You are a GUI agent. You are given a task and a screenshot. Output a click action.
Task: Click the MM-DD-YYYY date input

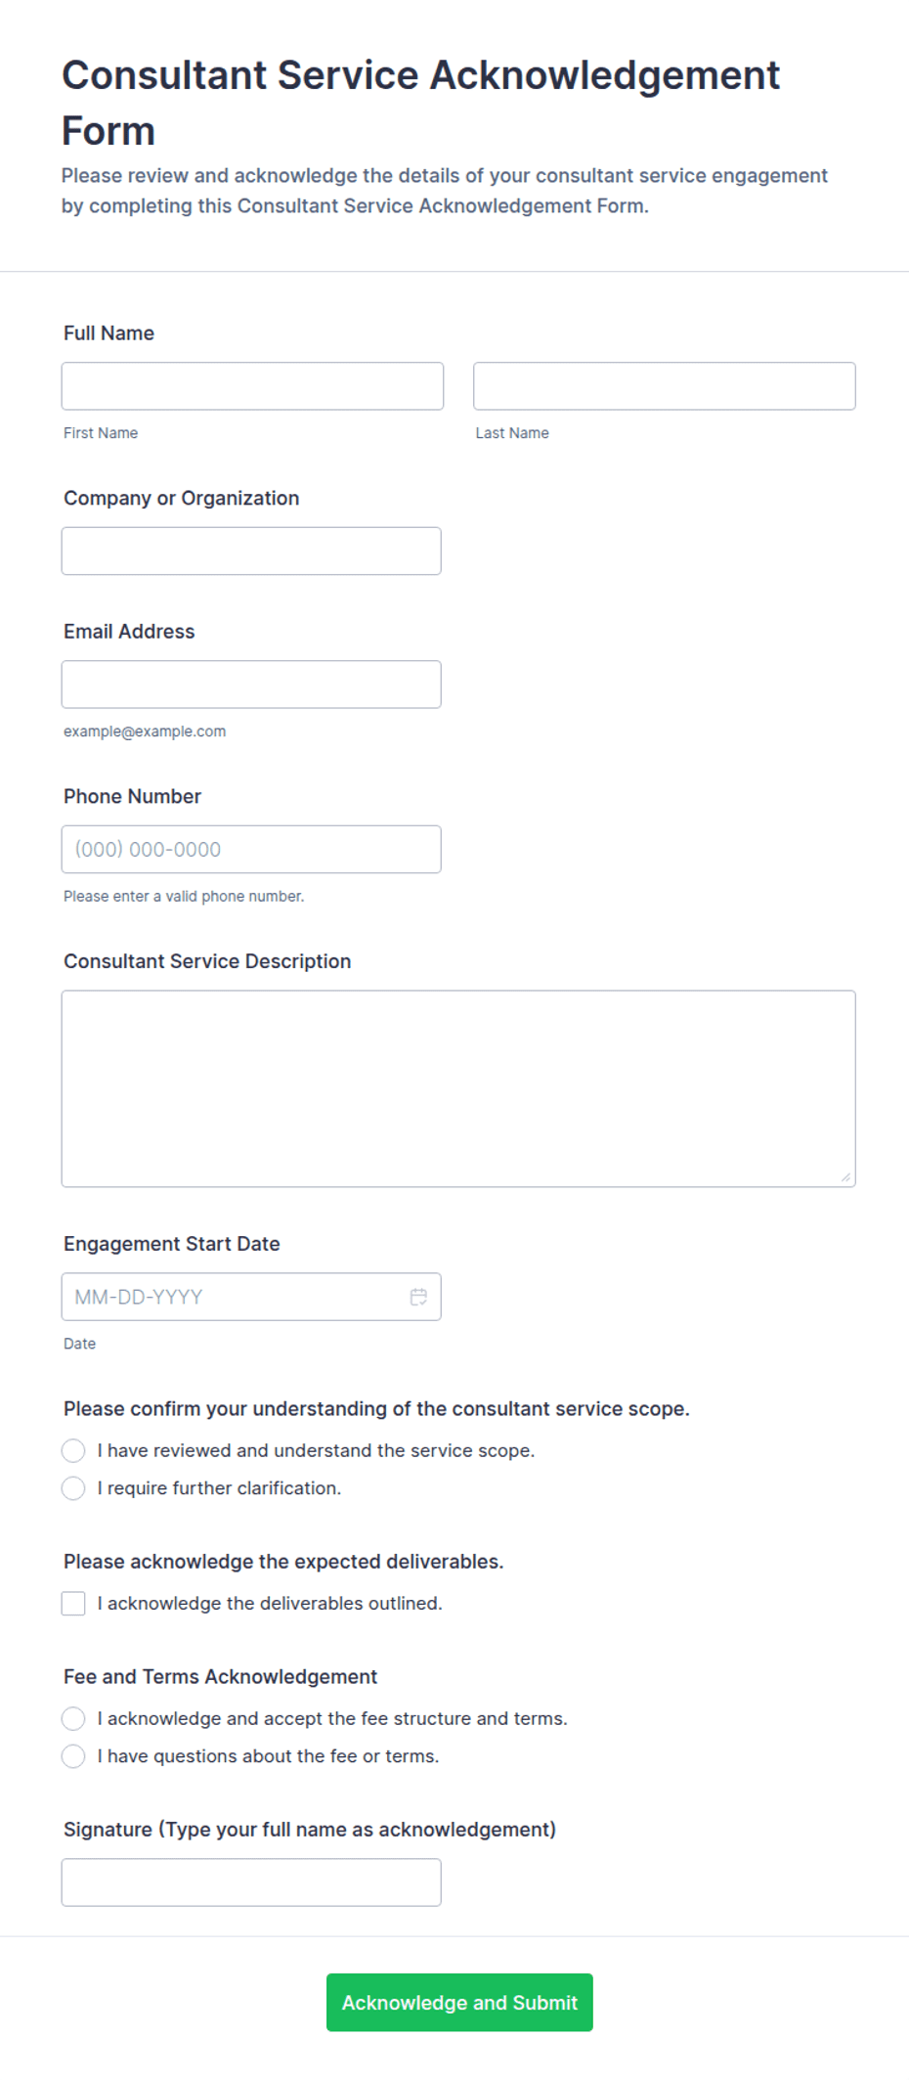pyautogui.click(x=251, y=1297)
